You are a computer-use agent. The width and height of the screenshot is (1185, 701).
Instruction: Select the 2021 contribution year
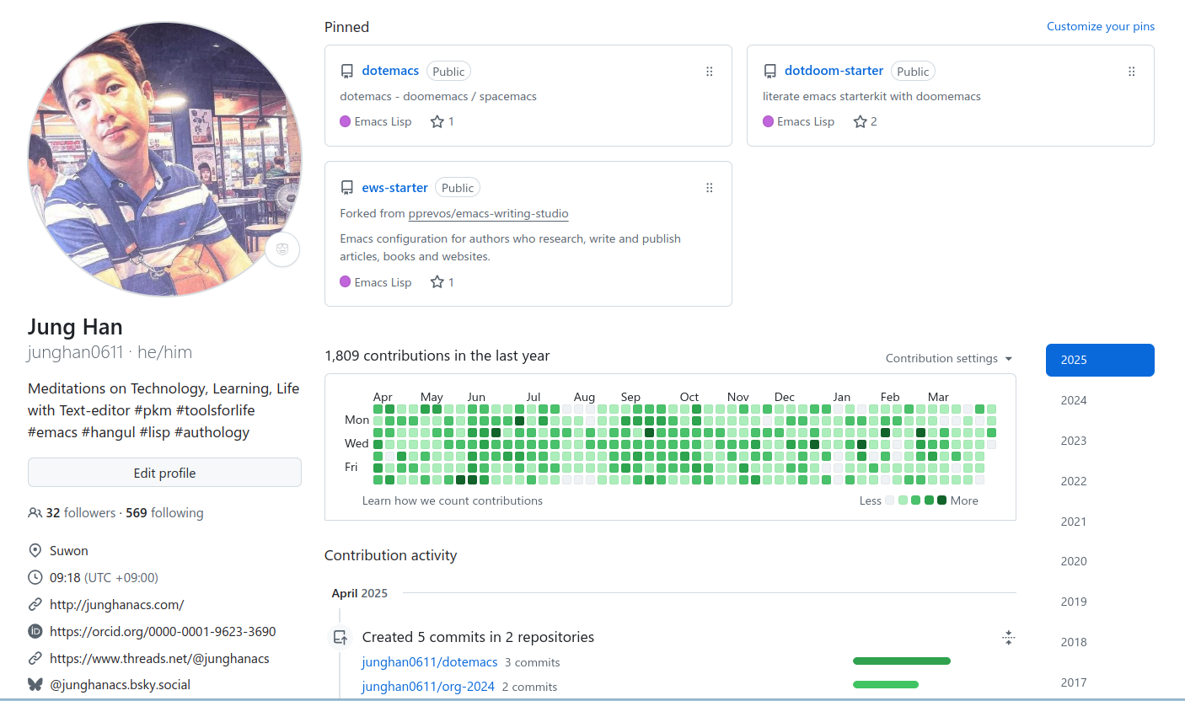[1100, 522]
